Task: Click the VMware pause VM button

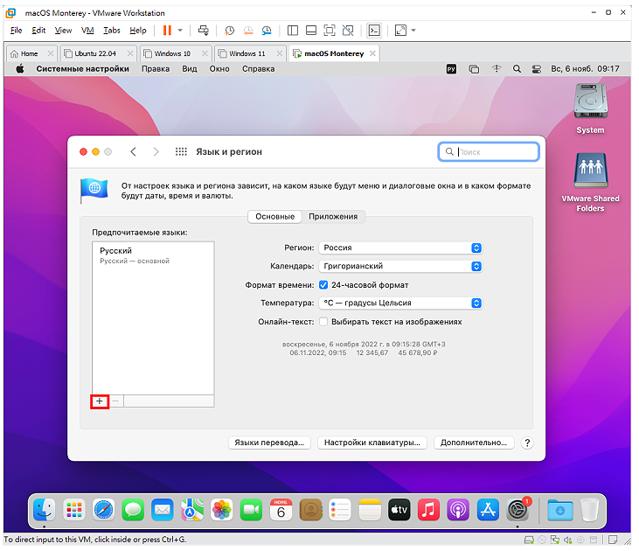Action: coord(167,31)
